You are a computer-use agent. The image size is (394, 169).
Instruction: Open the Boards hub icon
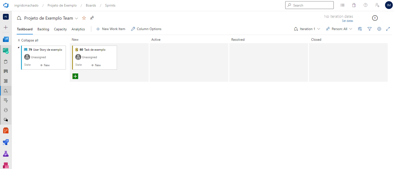pyautogui.click(x=6, y=51)
